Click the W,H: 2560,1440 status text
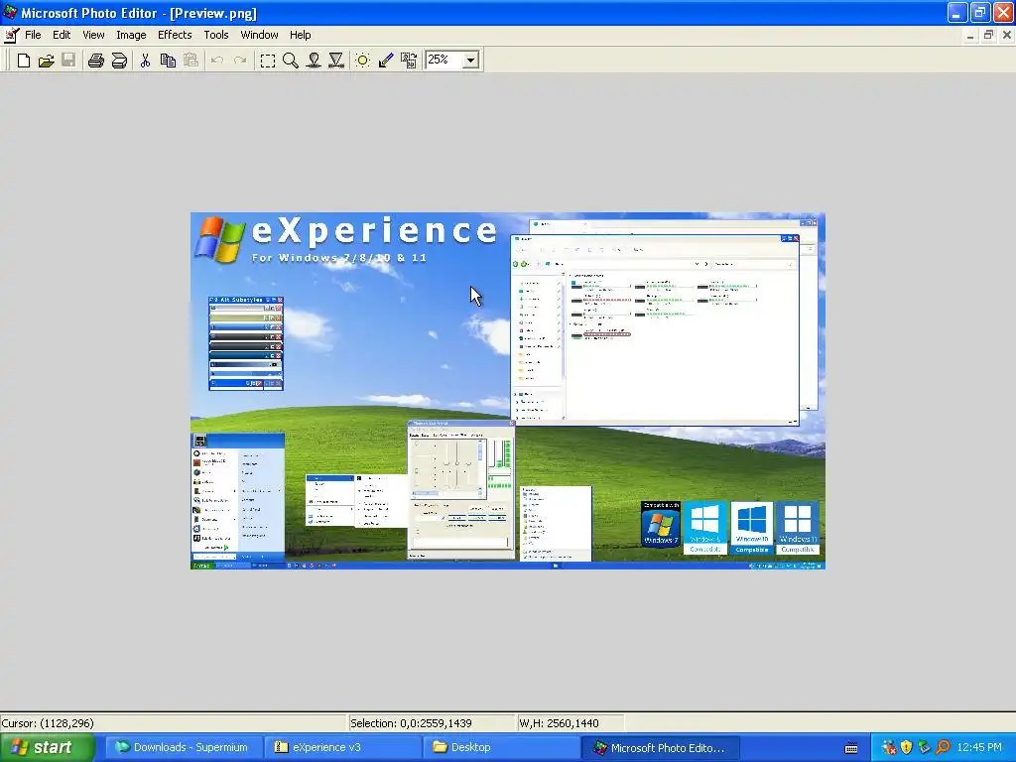The width and height of the screenshot is (1016, 762). [x=560, y=723]
